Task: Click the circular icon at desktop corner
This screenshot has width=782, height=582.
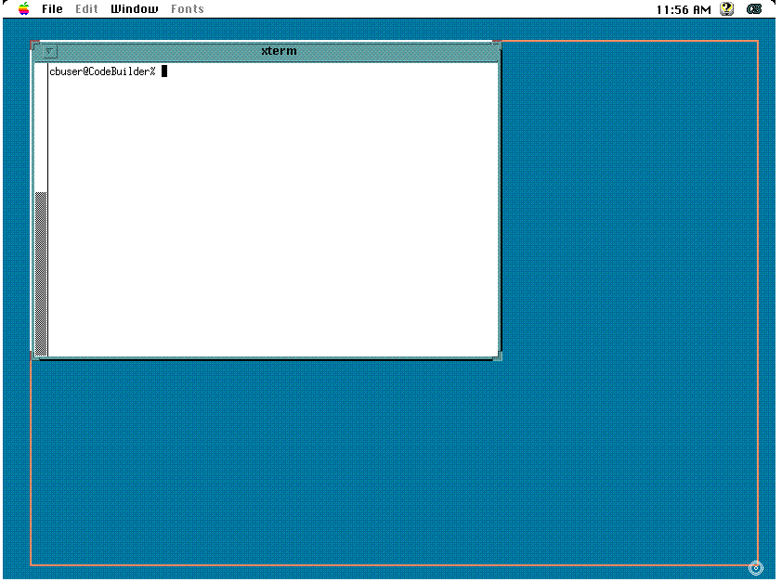Action: pos(756,568)
